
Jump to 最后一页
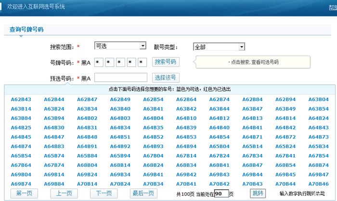click(x=143, y=193)
